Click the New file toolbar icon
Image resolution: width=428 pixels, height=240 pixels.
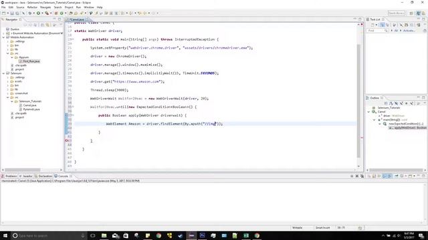tap(4, 13)
